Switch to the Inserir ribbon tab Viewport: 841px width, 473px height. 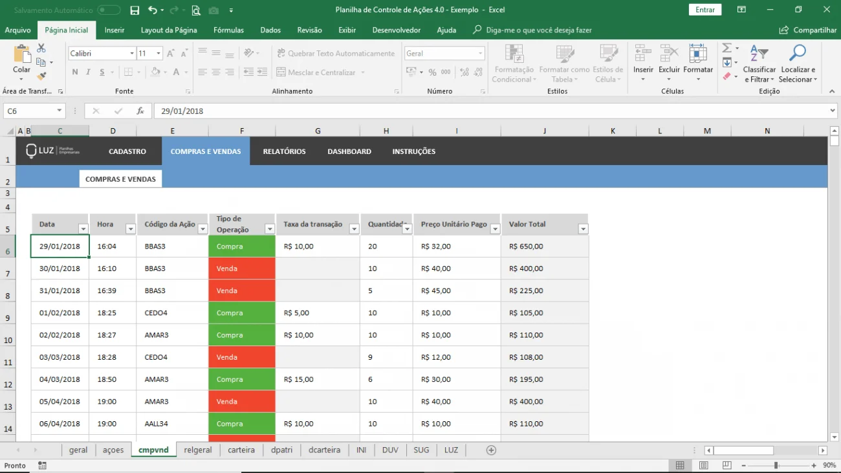pos(115,30)
